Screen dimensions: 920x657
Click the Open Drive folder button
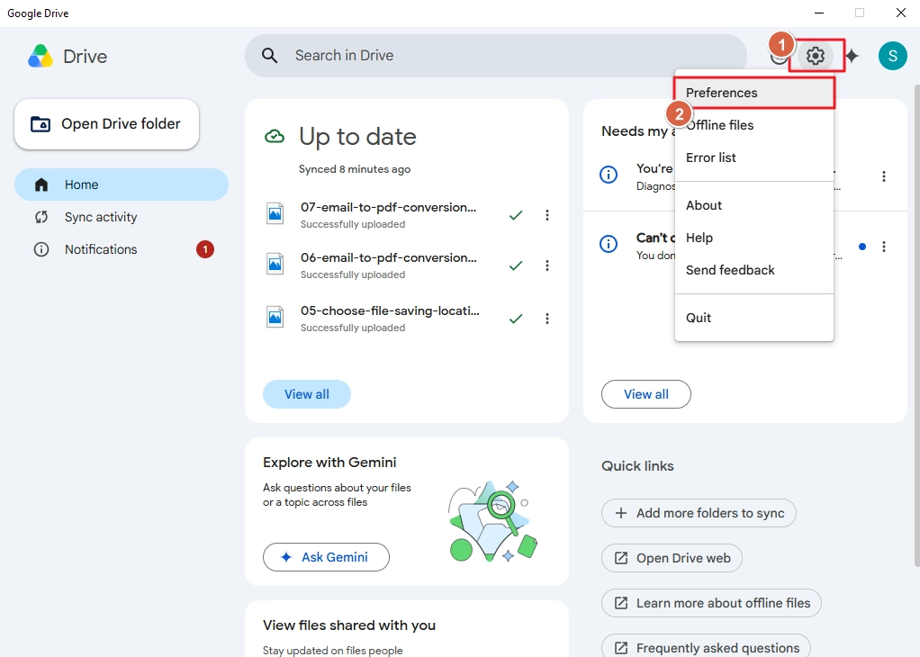coord(107,124)
